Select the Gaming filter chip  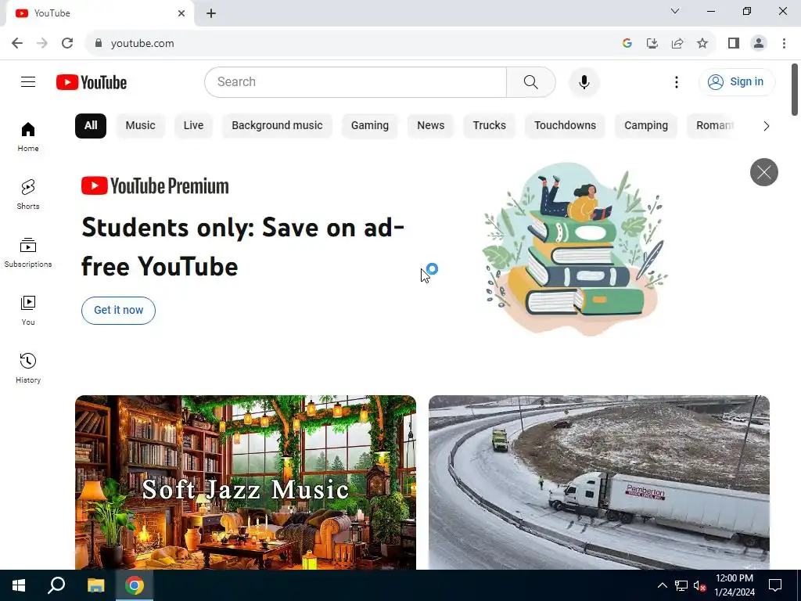coord(369,126)
